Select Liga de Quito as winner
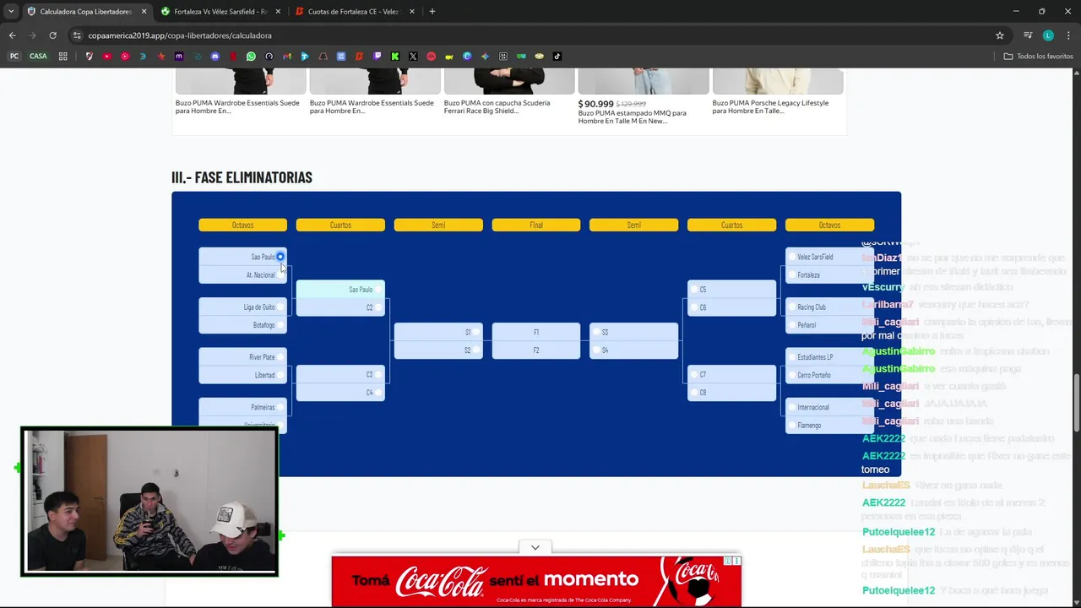 (x=280, y=307)
